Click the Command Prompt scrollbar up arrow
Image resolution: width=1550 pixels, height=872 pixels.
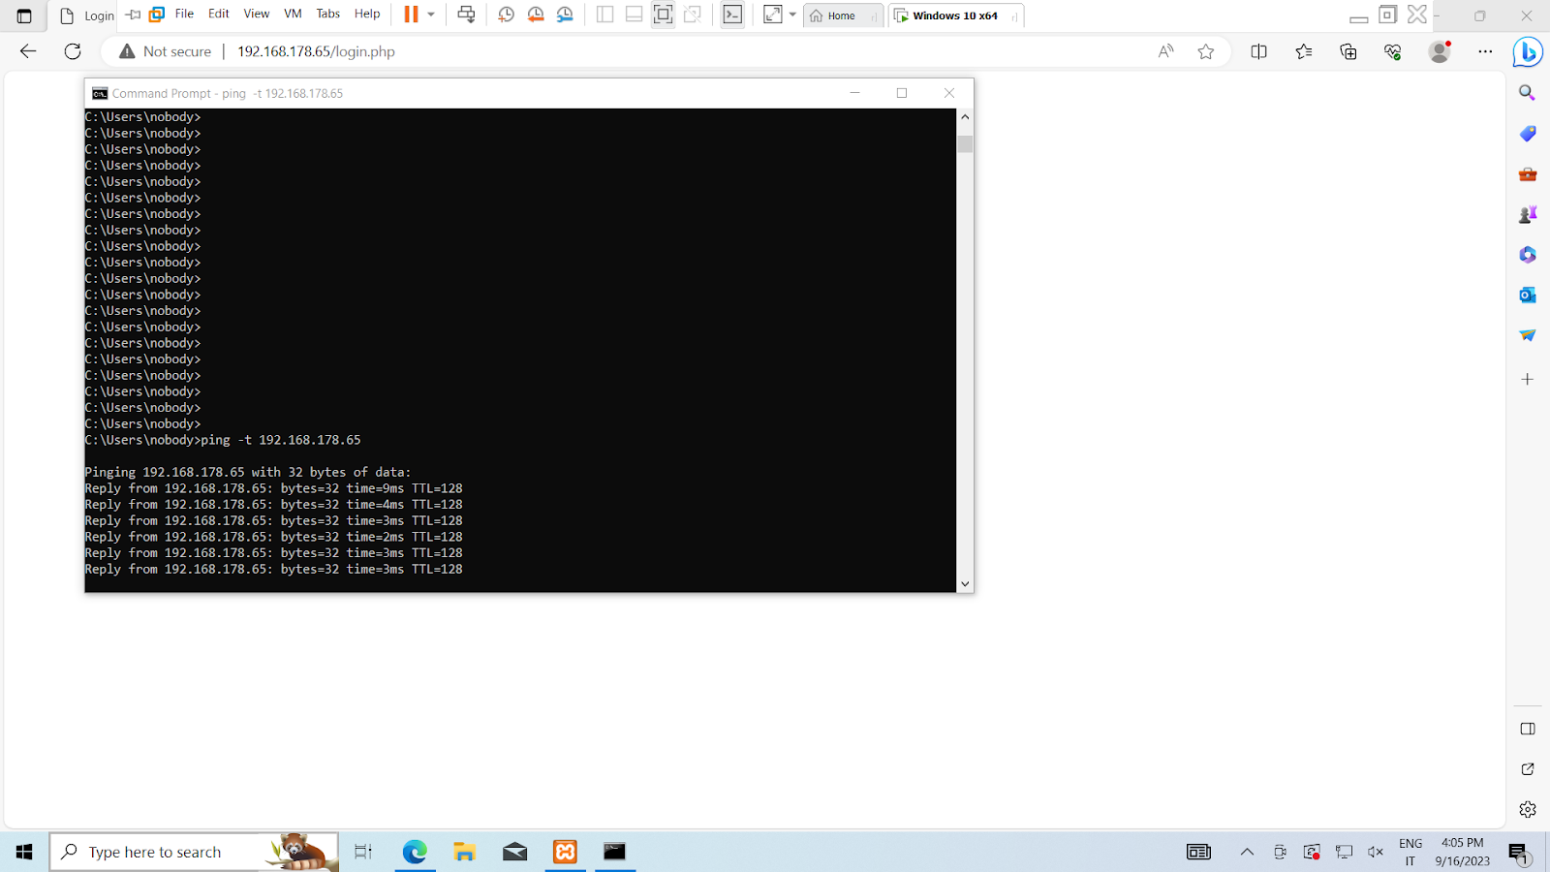965,117
